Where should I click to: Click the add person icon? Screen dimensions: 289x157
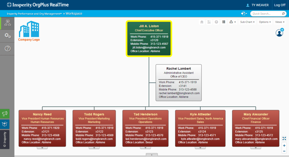(280, 33)
